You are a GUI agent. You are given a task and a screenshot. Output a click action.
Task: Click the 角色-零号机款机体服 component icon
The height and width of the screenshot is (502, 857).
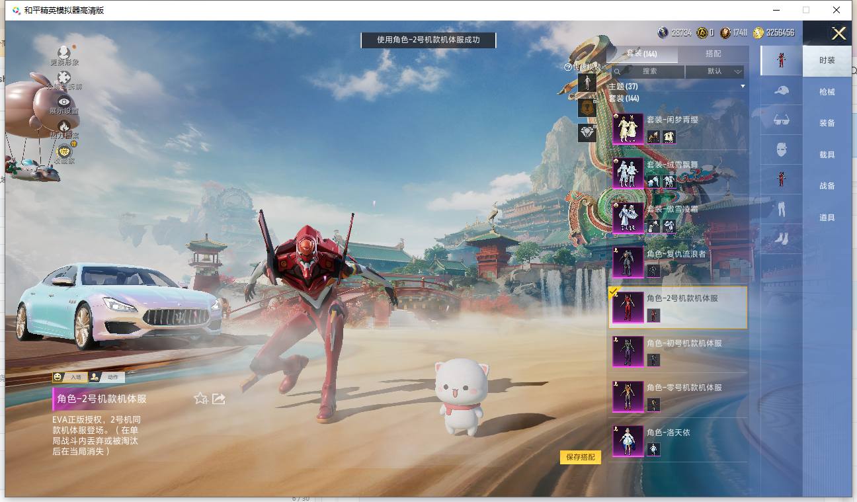(x=653, y=404)
